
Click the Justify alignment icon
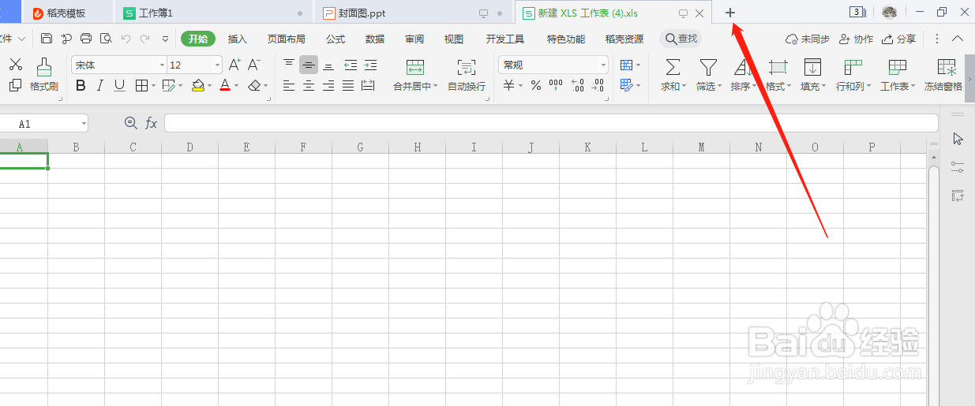(348, 86)
